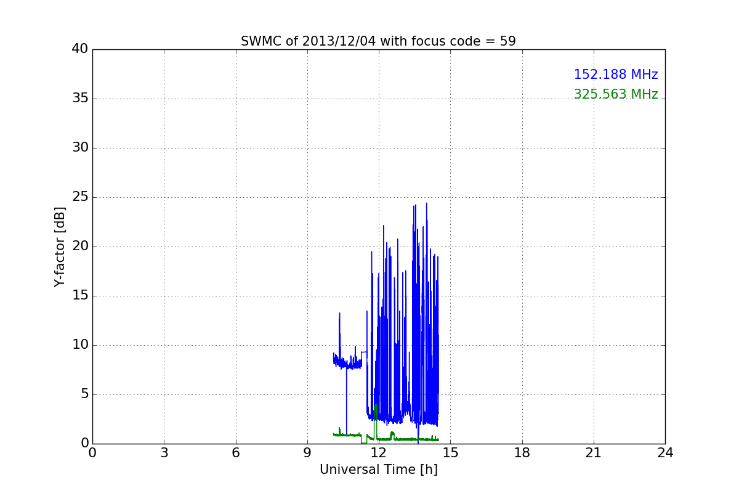Click the x-axis tick label '9'
Image resolution: width=739 pixels, height=493 pixels.
pos(307,453)
